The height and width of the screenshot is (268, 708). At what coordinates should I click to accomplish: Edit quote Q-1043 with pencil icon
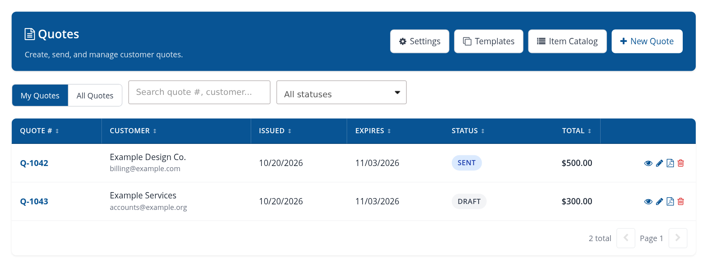[659, 202]
